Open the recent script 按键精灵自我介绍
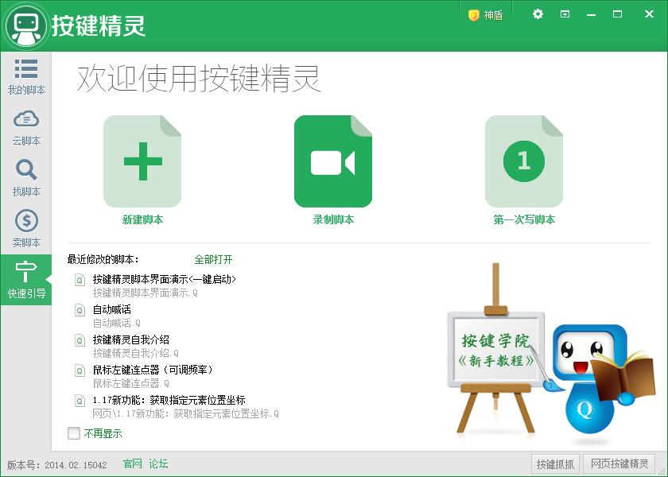668x477 pixels. coord(130,339)
